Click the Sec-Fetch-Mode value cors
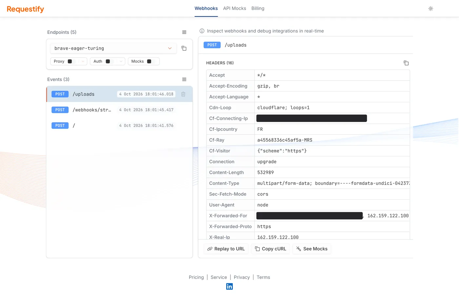Image resolution: width=459 pixels, height=295 pixels. pyautogui.click(x=263, y=194)
